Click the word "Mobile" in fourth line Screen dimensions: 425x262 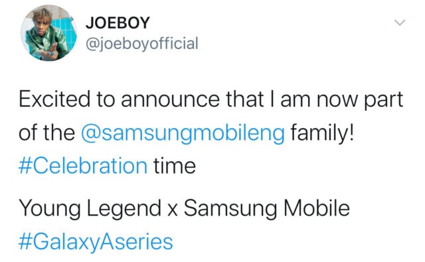click(x=316, y=208)
